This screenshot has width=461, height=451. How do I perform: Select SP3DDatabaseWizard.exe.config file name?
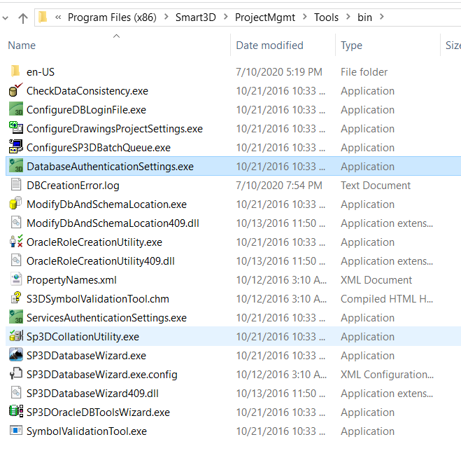click(x=102, y=374)
